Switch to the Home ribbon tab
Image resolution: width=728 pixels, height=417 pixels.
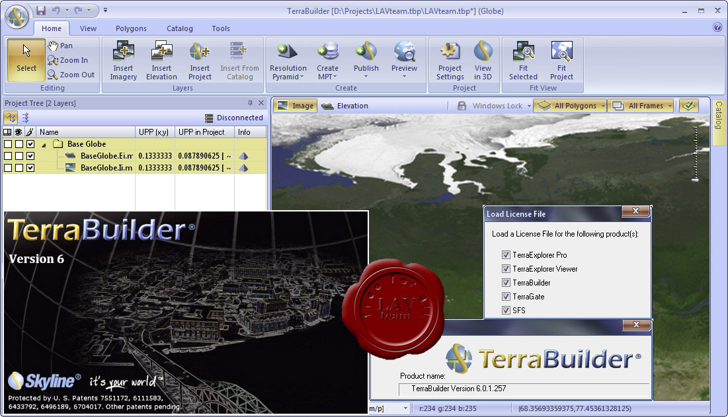(52, 28)
